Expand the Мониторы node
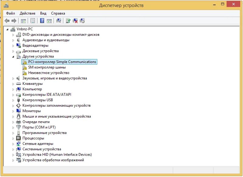Viewport: 243px width, 177px height. (x=13, y=111)
